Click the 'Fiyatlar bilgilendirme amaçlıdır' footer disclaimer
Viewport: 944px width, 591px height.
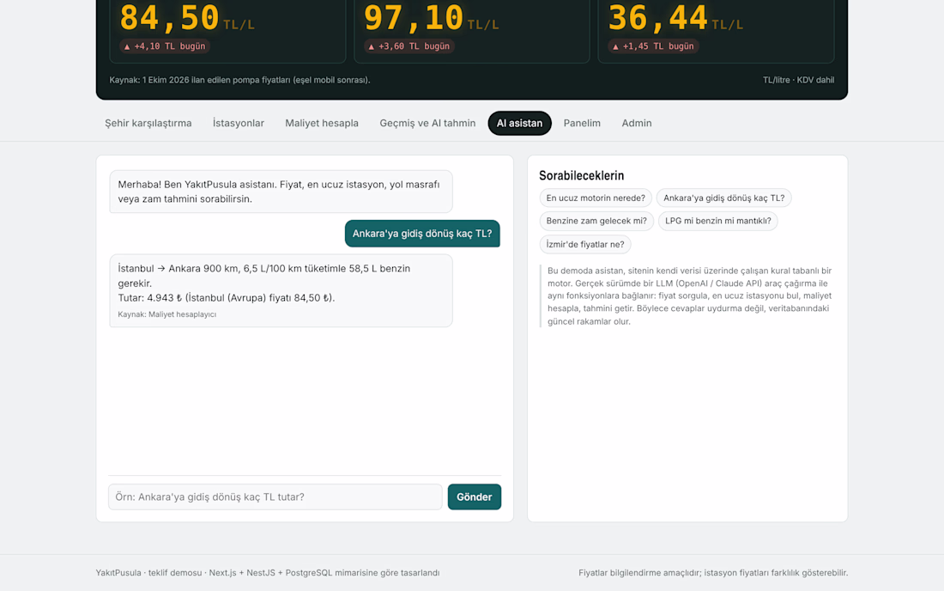coord(713,573)
